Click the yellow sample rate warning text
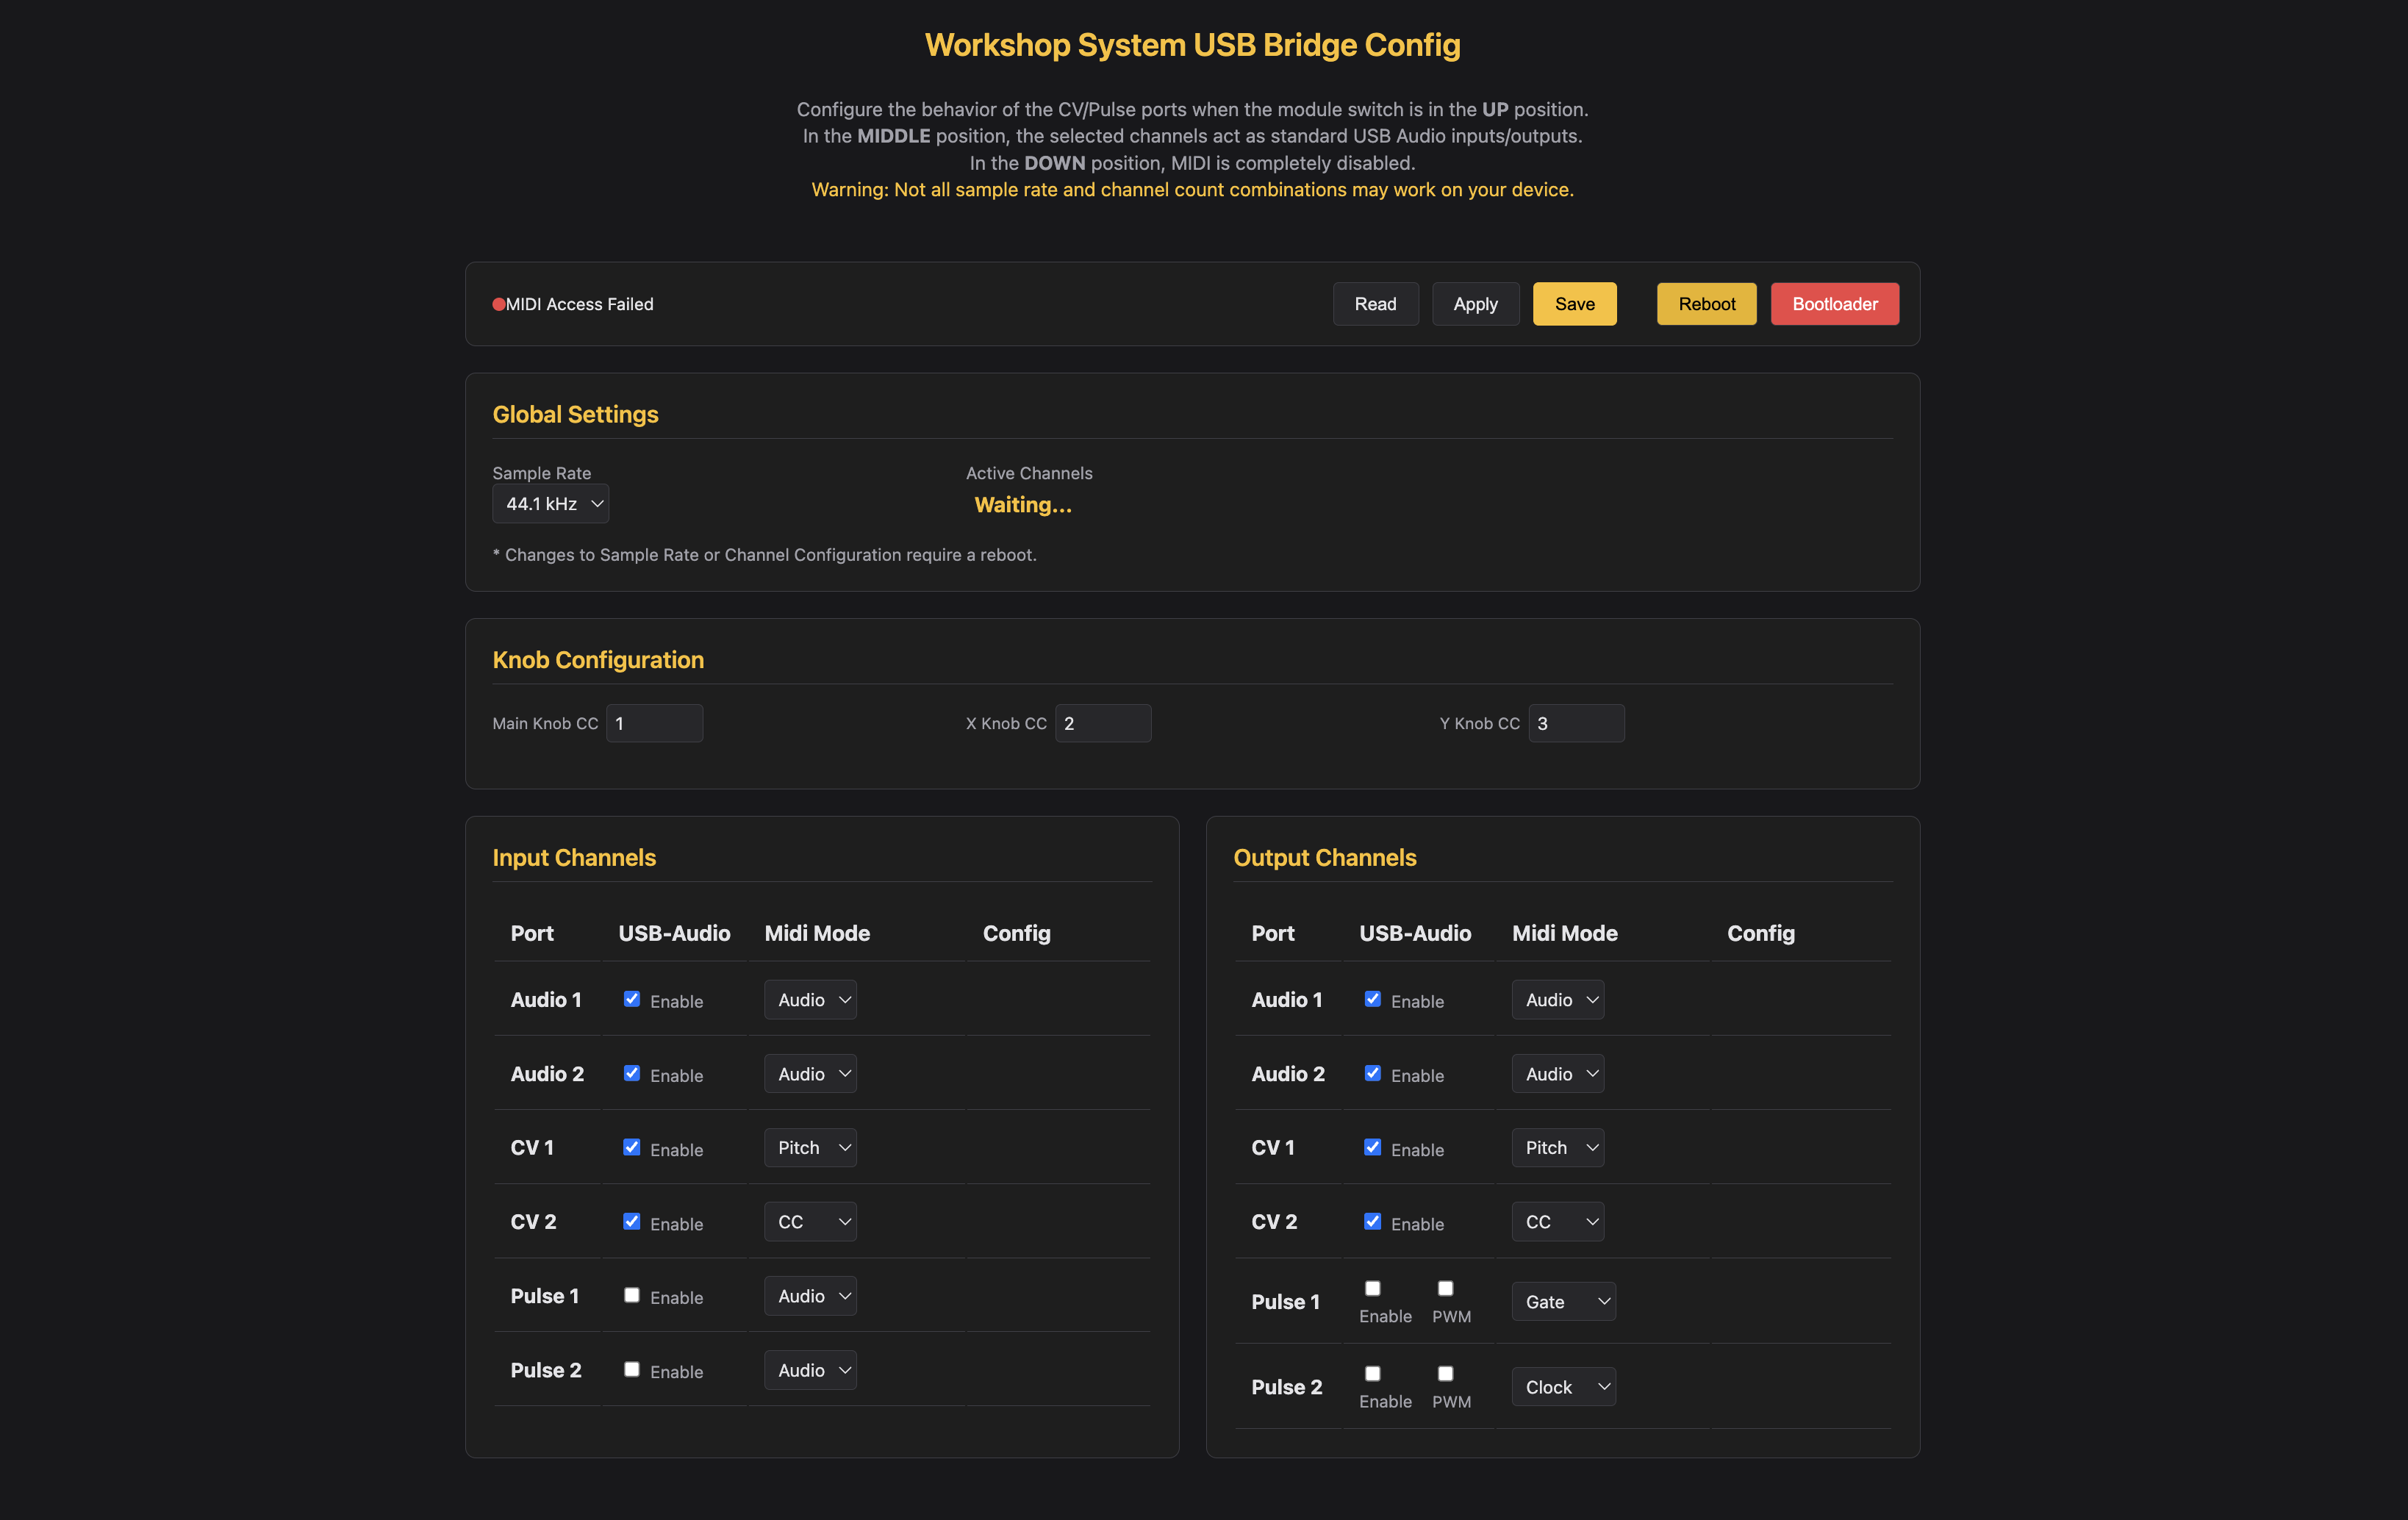Image resolution: width=2408 pixels, height=1520 pixels. (1192, 190)
